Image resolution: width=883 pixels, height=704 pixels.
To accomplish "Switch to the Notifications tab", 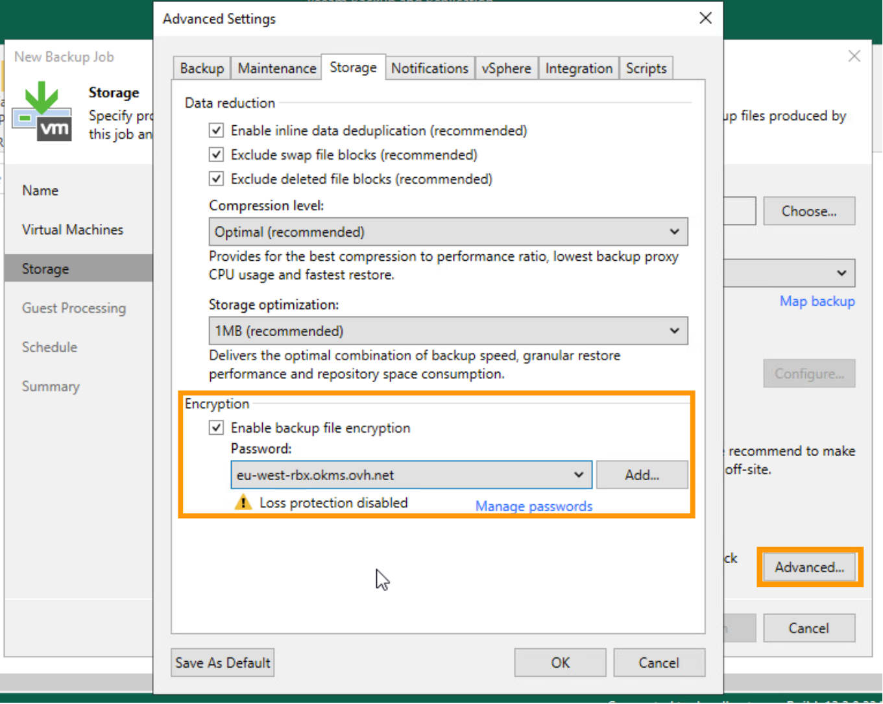I will pyautogui.click(x=429, y=67).
